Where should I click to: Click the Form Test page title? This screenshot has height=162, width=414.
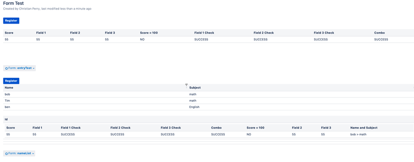tap(13, 3)
